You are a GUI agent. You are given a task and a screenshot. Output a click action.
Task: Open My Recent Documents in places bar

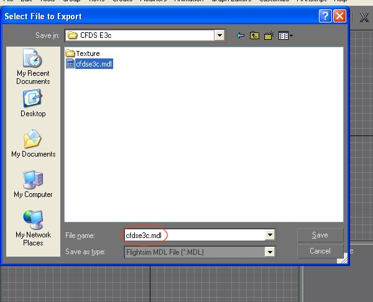33,68
